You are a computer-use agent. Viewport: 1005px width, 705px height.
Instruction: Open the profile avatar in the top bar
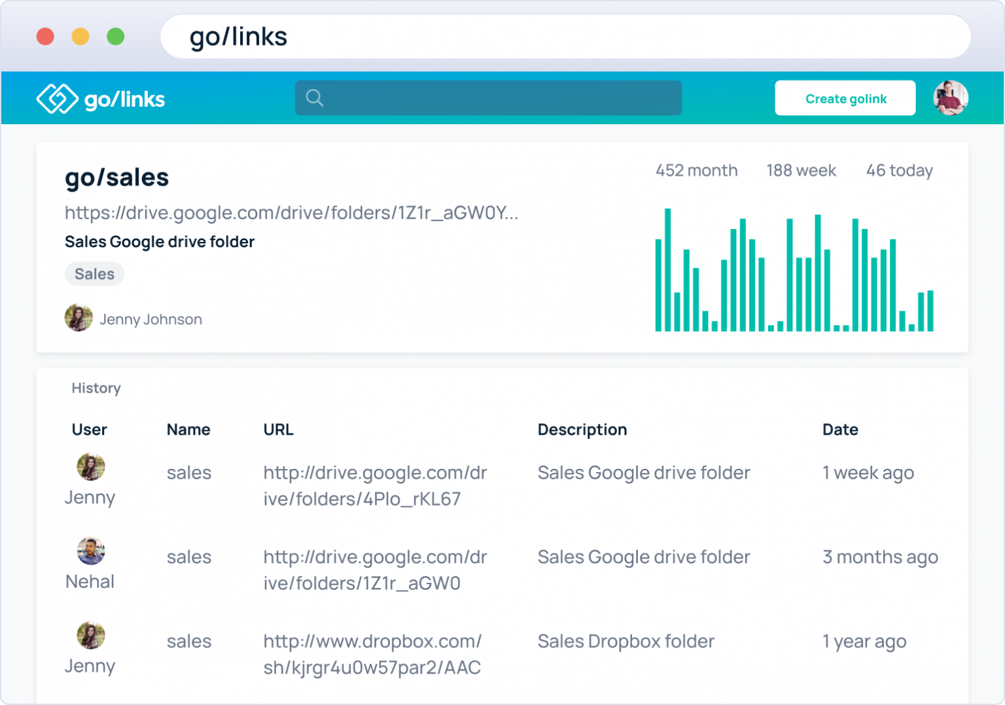pos(949,98)
